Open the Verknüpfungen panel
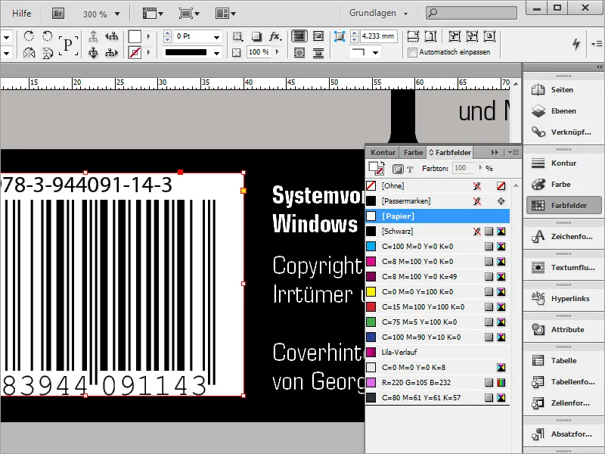This screenshot has height=454, width=605. pyautogui.click(x=562, y=132)
